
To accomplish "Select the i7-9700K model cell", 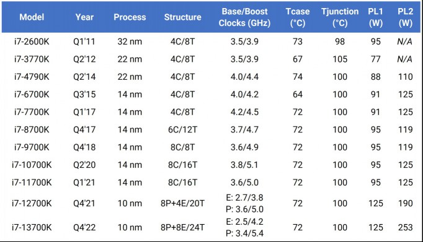I will 32,147.
